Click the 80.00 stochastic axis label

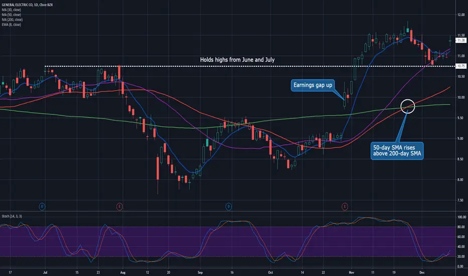[461, 227]
